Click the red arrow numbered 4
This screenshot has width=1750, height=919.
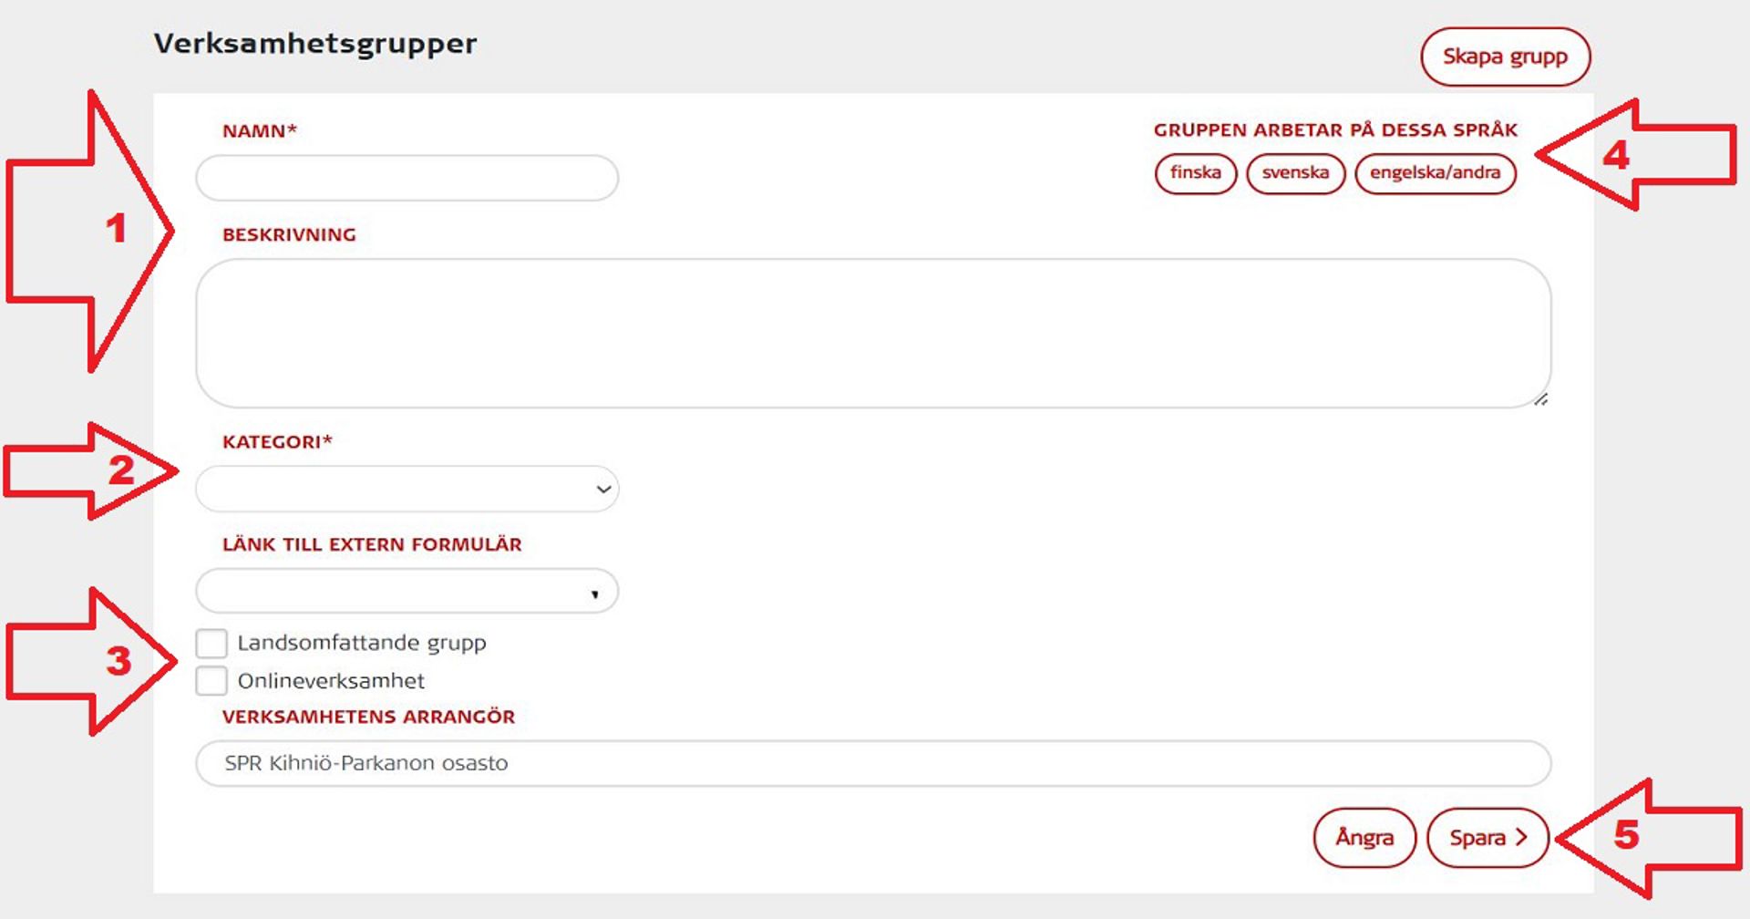[x=1636, y=155]
